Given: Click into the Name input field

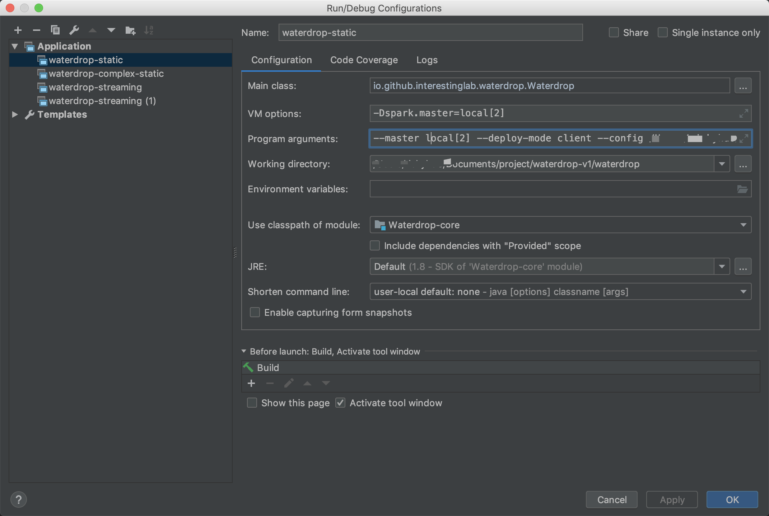Looking at the screenshot, I should click(430, 33).
